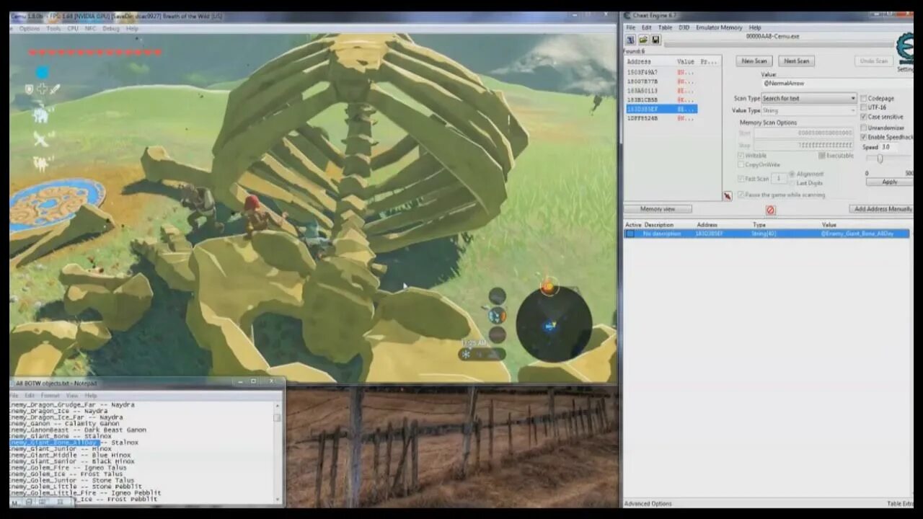The width and height of the screenshot is (923, 519).
Task: Open Cheat Engine Table menu
Action: pos(666,27)
